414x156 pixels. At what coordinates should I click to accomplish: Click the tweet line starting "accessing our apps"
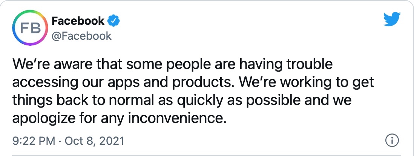[193, 82]
